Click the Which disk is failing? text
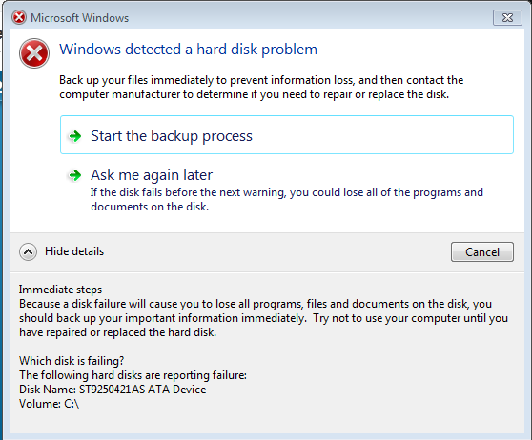 pos(72,361)
